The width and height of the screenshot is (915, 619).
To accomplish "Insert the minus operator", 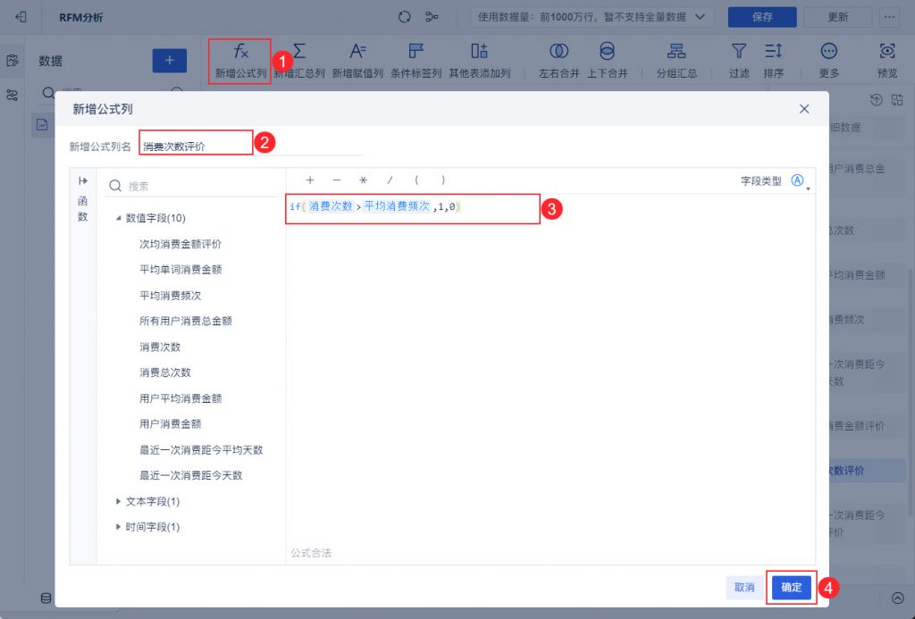I will pos(337,180).
